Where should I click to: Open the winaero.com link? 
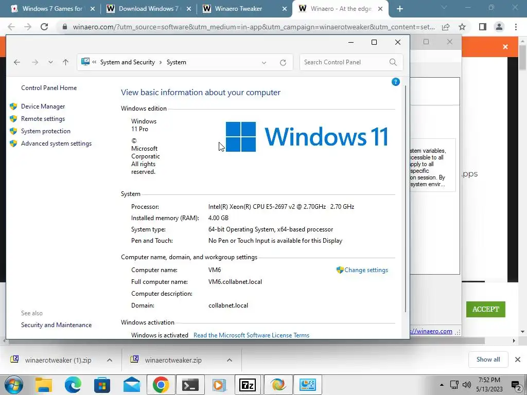point(431,331)
